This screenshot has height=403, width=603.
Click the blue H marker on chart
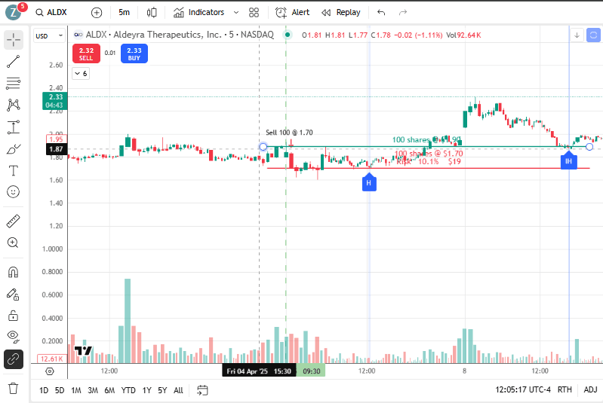(369, 182)
